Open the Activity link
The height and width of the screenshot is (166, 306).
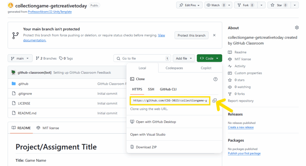[x=237, y=66]
